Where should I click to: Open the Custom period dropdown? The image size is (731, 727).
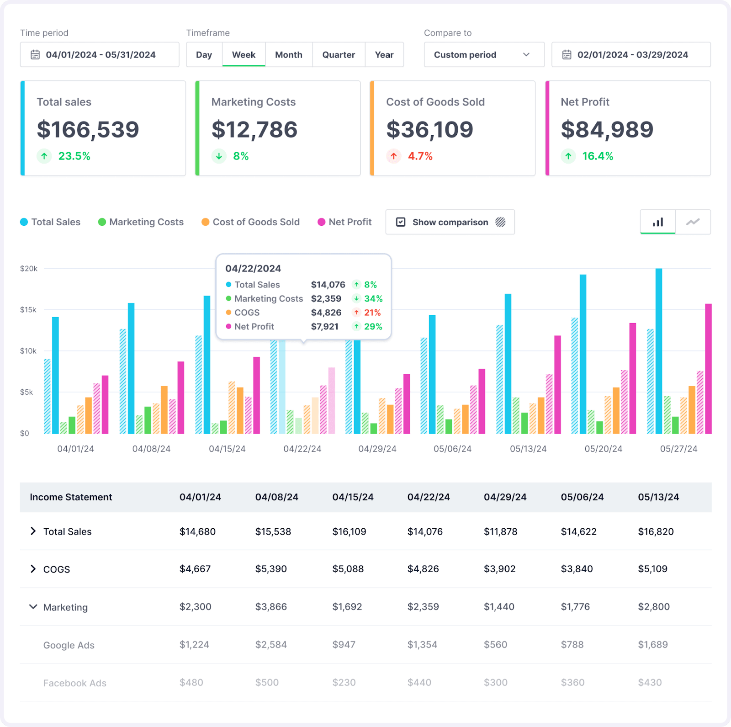pos(484,55)
